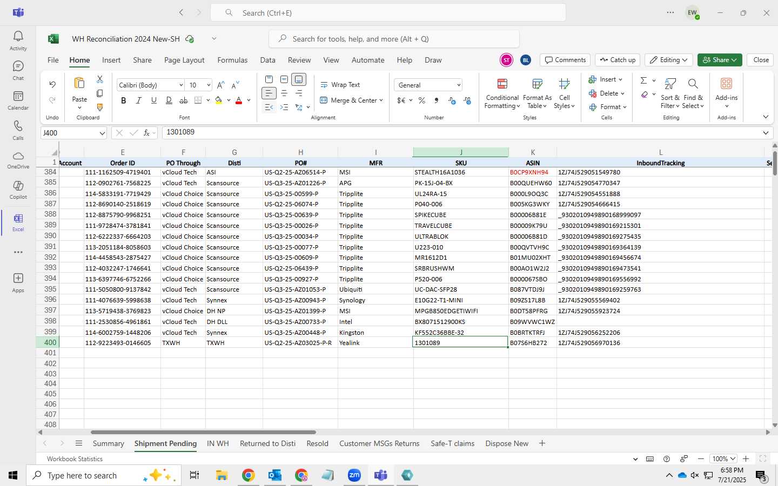This screenshot has height=486, width=778.
Task: Apply borders with the borders icon
Action: pyautogui.click(x=198, y=100)
